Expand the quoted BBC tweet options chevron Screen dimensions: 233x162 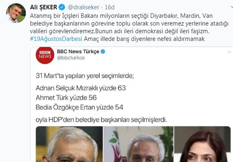point(229,52)
